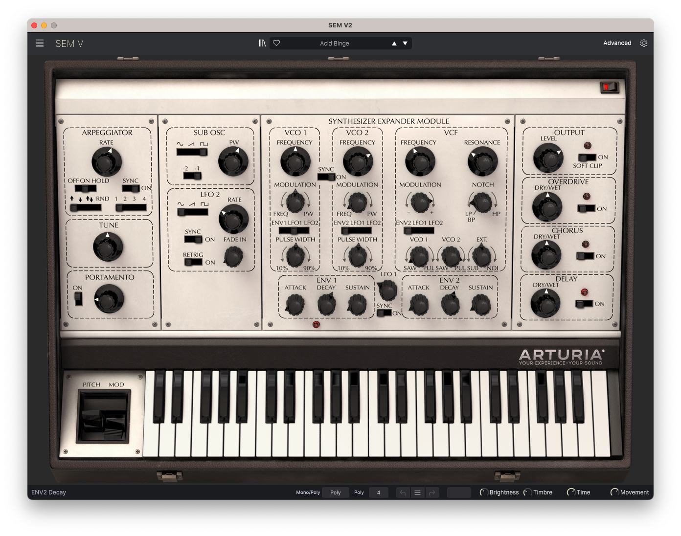The image size is (681, 536).
Task: Click the LFO 2 Rate knob
Action: (233, 219)
